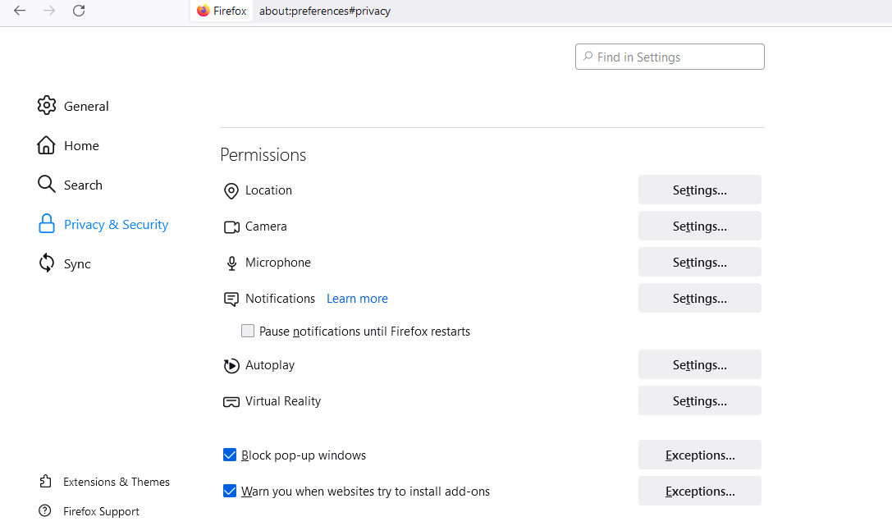Open Autoplay Settings dialog
892x526 pixels.
pos(699,364)
